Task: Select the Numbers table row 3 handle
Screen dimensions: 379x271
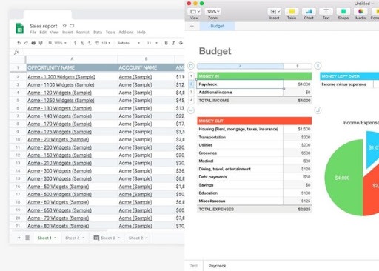Action: coord(191,93)
